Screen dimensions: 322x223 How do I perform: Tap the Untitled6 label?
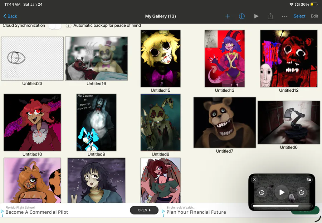tap(289, 147)
